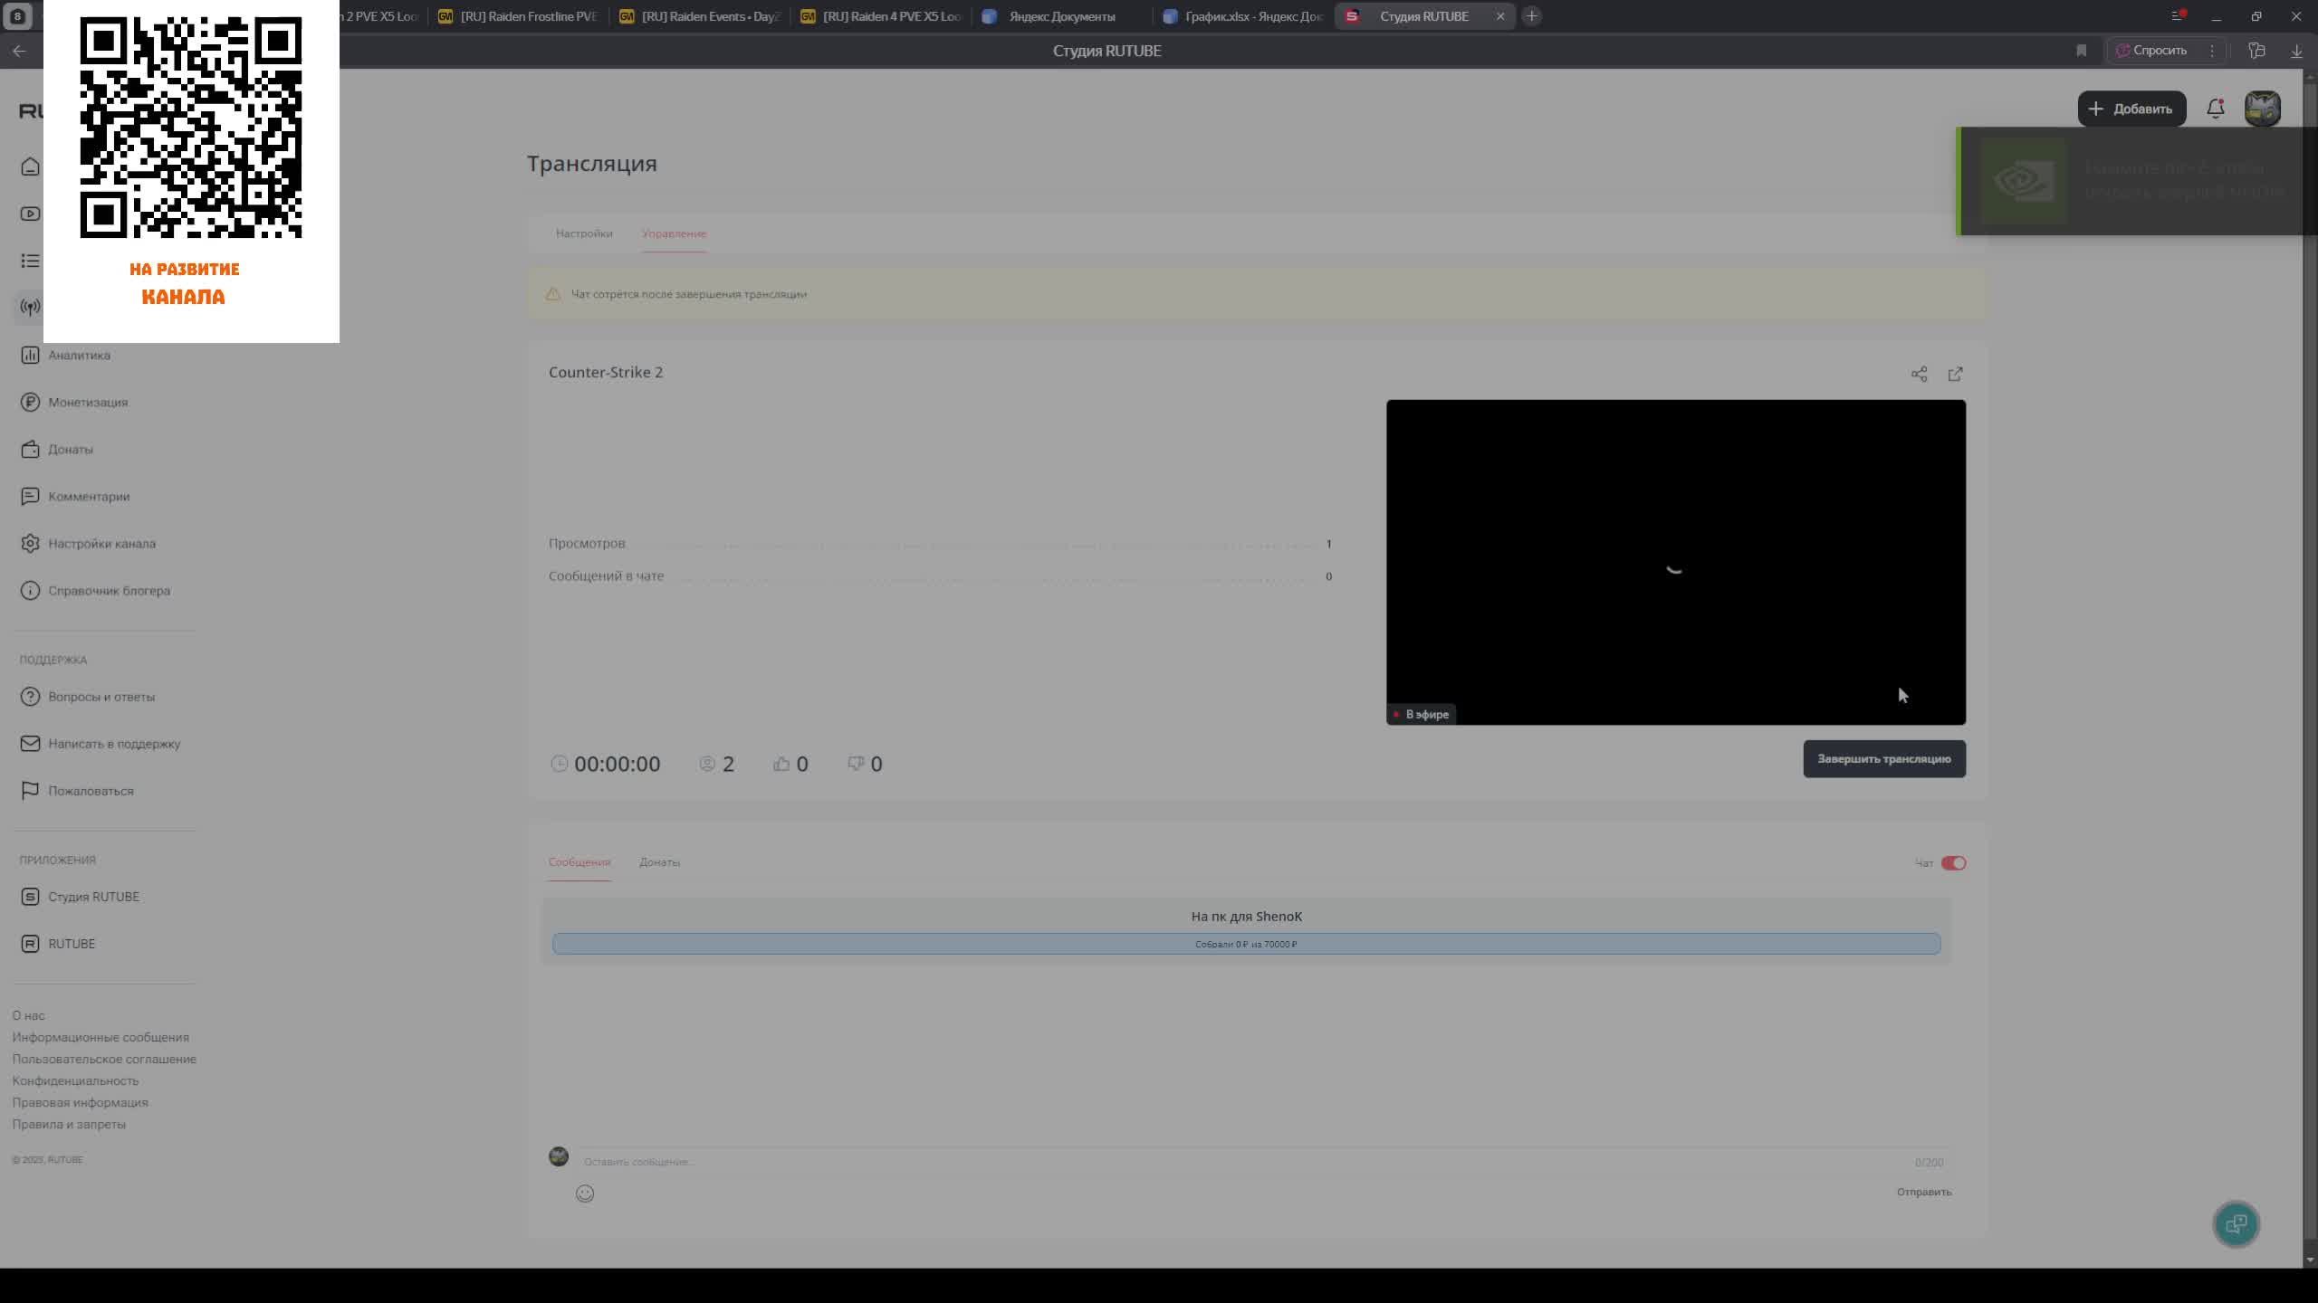
Task: Open the emoji picker in chat
Action: coord(585,1194)
